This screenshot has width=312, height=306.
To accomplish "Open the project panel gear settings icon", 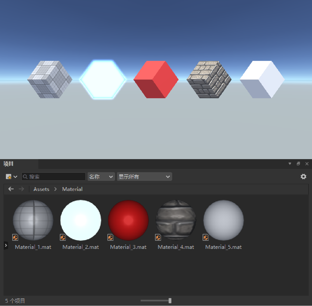I will [303, 176].
